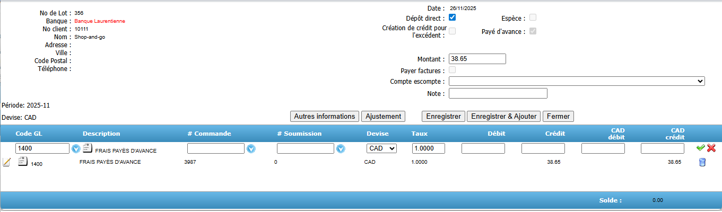
Task: Click the # Commande lookup arrow icon
Action: 251,149
